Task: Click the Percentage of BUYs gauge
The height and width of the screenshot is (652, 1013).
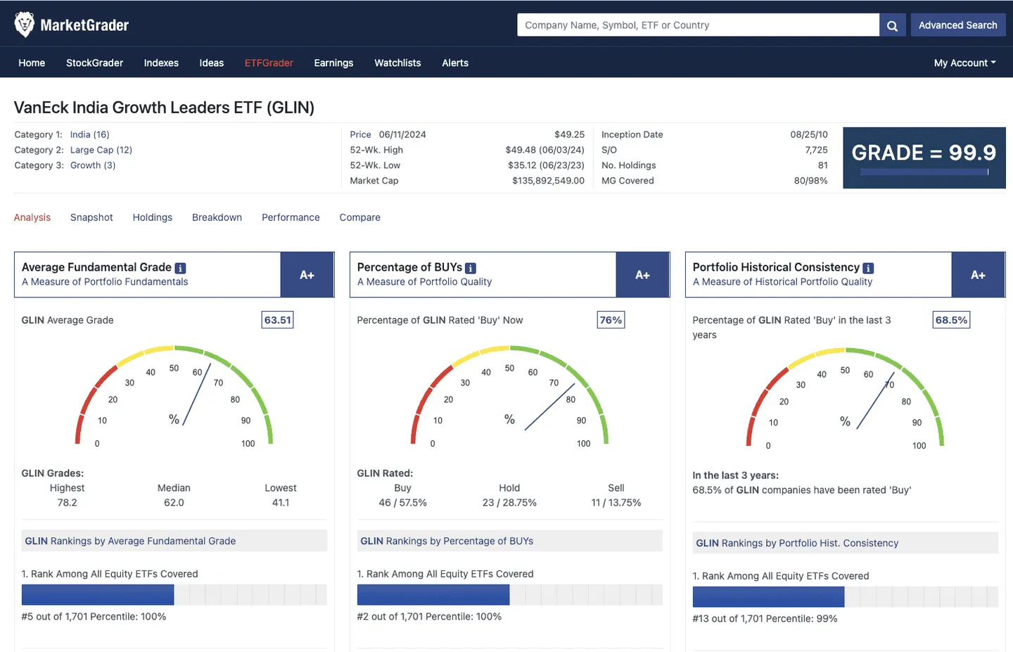Action: tap(509, 396)
